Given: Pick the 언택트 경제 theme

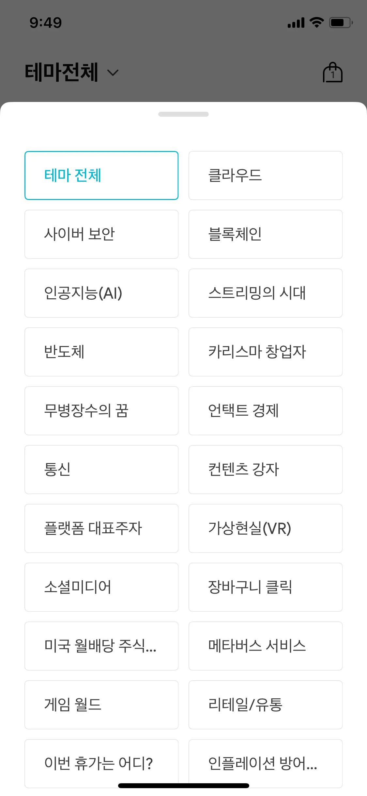Looking at the screenshot, I should tap(265, 411).
